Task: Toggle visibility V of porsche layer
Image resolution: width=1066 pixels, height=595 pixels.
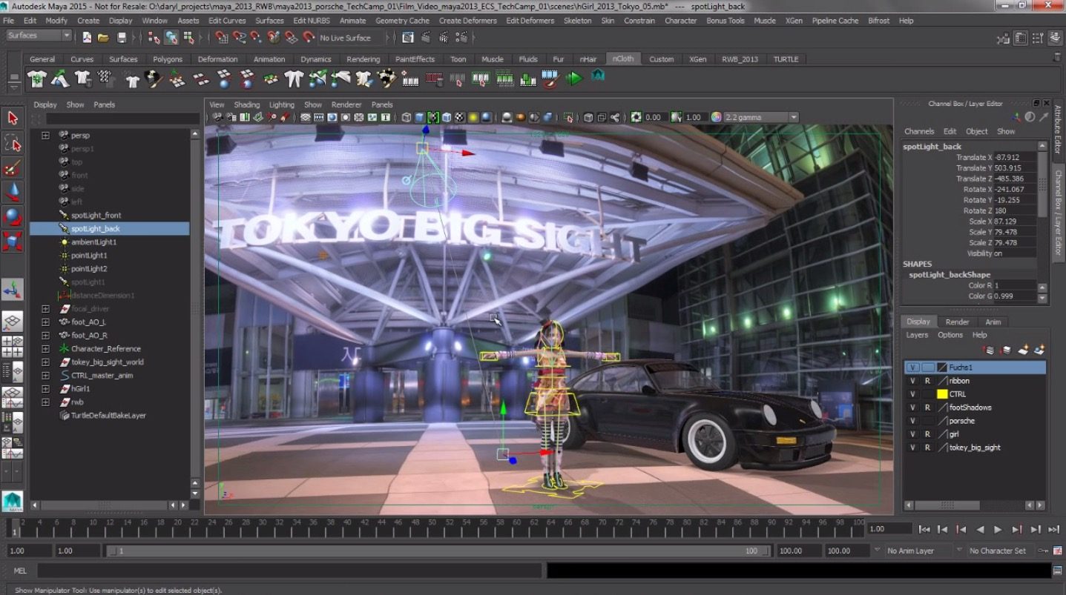Action: (912, 421)
